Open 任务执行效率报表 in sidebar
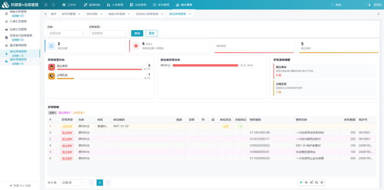Screen dimensions: 384x190 20,37
